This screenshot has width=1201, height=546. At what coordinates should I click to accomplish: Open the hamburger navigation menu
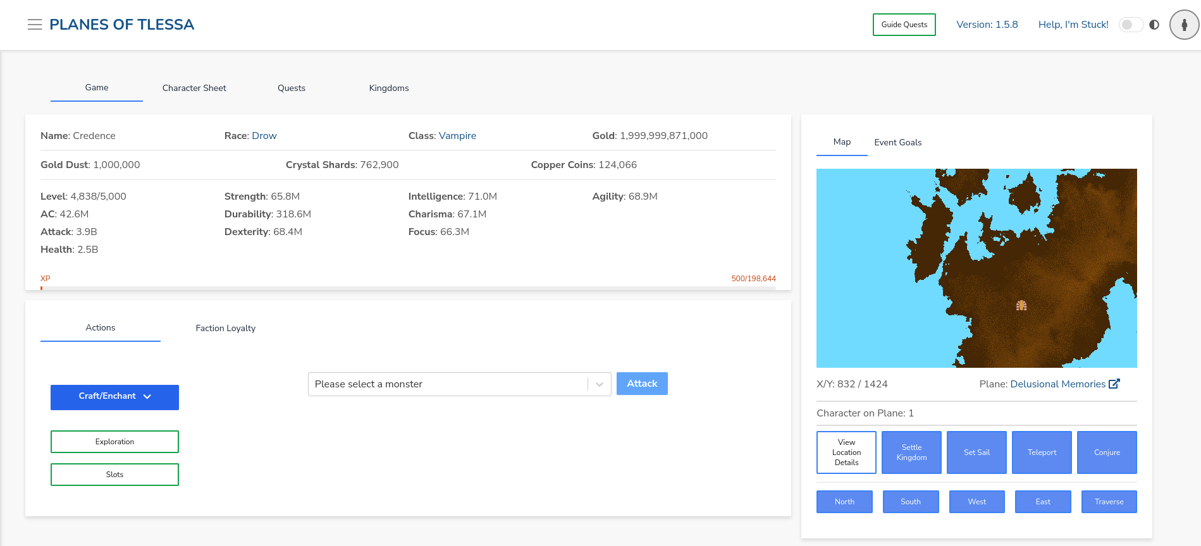[35, 25]
